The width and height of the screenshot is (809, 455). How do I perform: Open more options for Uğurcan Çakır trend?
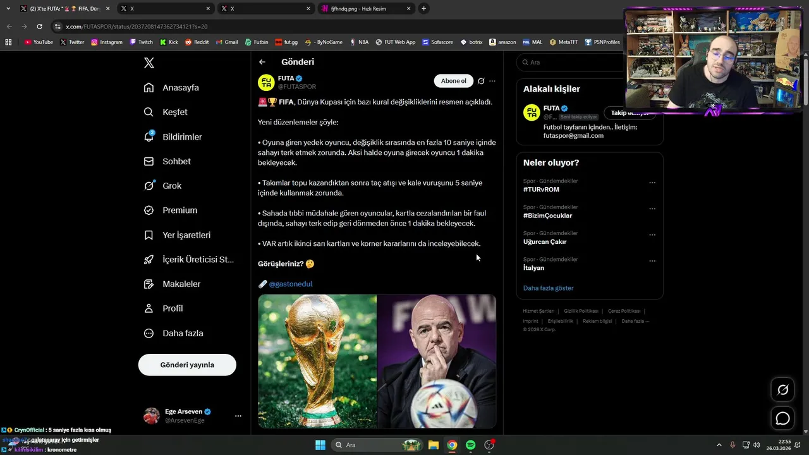click(x=652, y=234)
